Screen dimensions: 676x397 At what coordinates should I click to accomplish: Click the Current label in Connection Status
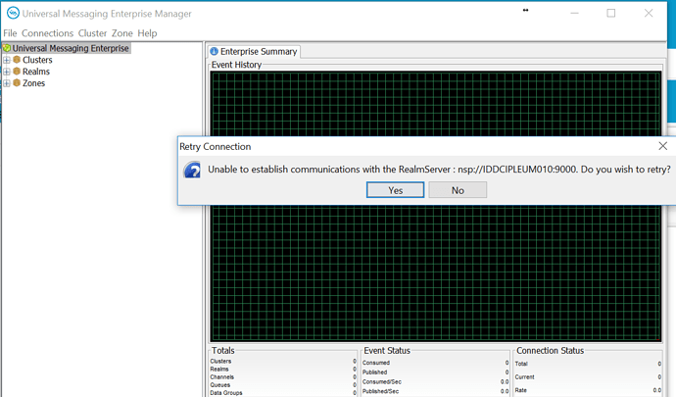coord(524,377)
